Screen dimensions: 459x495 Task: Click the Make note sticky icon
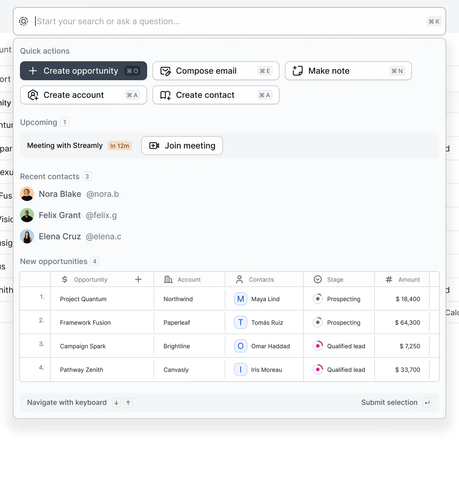click(x=298, y=71)
